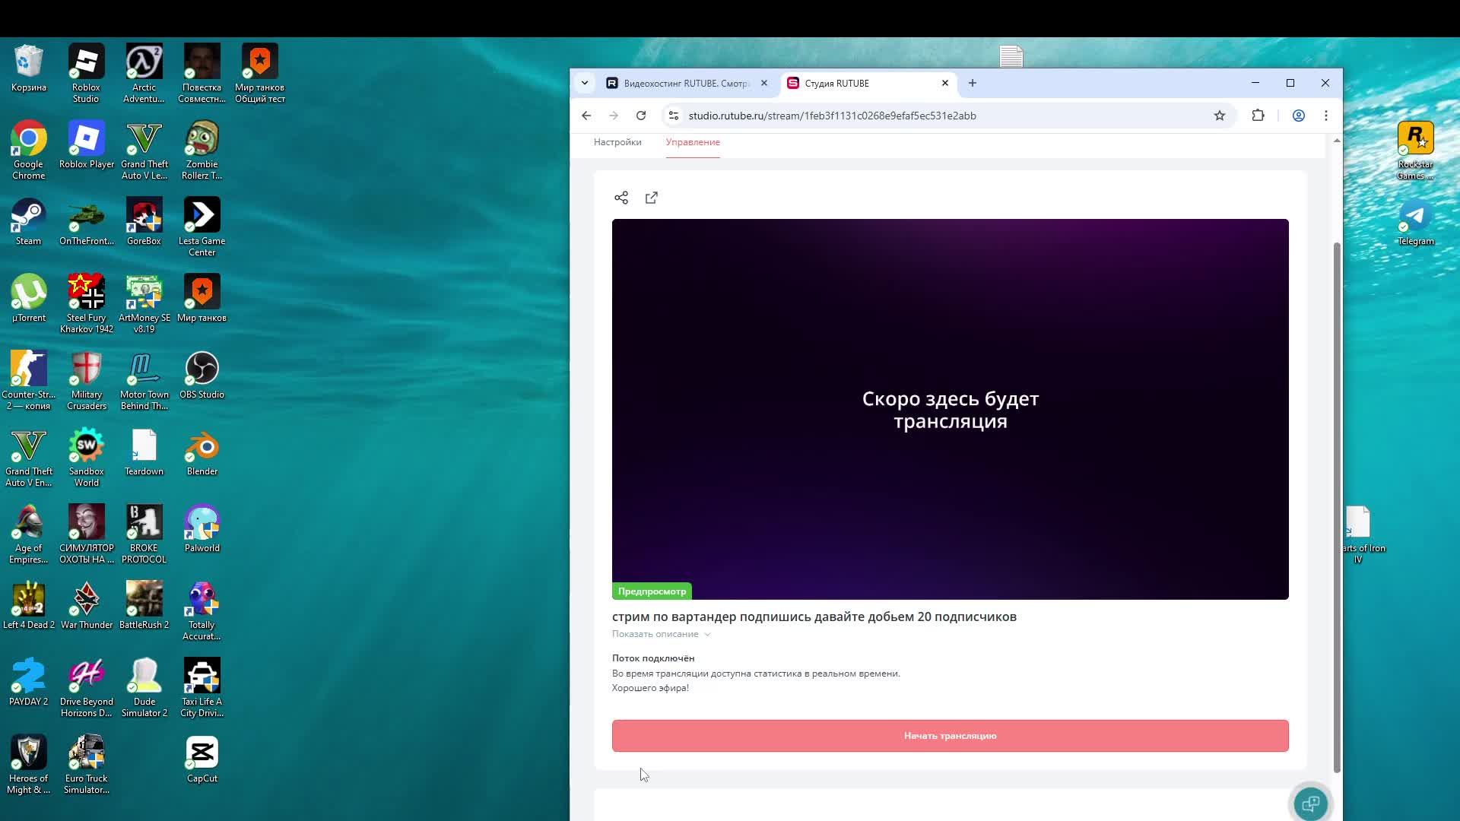Close the Видеохостинг RUTUBE tab
Screen dimensions: 1460x821
[x=764, y=83]
